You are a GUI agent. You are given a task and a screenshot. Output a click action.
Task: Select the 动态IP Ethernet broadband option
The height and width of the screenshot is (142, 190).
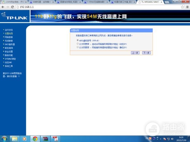78,44
